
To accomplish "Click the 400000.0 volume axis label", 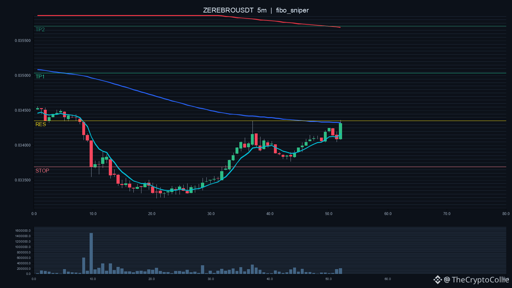I will (24, 263).
